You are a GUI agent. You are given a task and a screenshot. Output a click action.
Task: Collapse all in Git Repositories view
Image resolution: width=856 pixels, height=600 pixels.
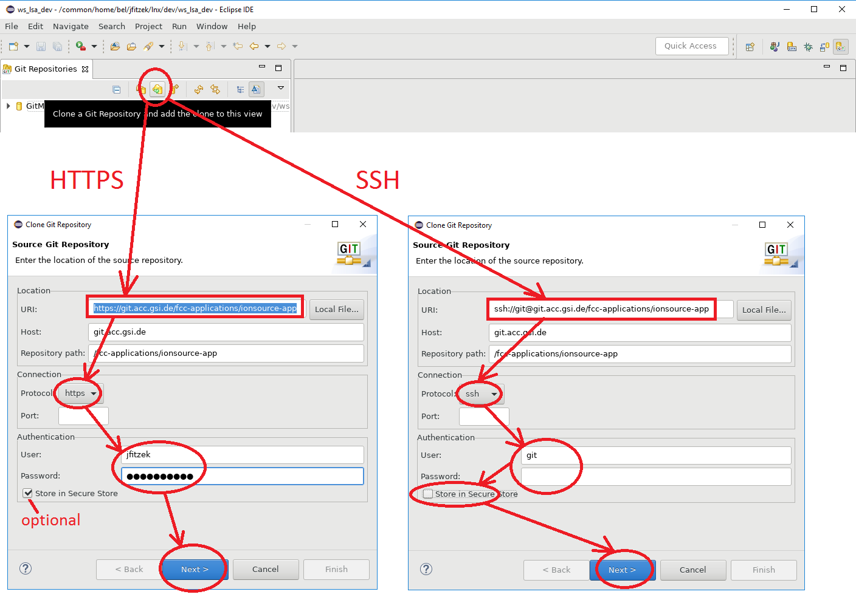click(x=117, y=89)
